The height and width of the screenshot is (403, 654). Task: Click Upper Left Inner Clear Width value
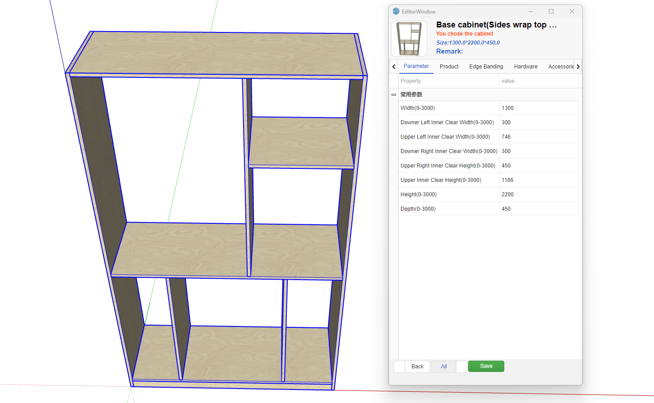pos(538,137)
